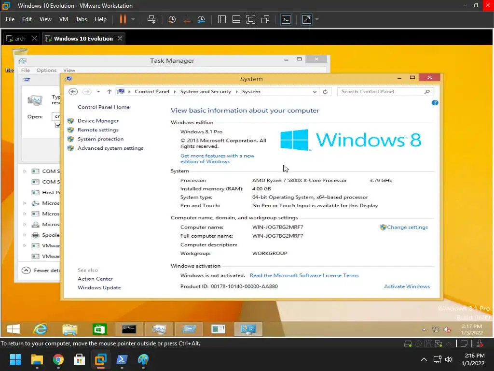The height and width of the screenshot is (371, 494).
Task: Revert the VM to its previous snapshot
Action: pyautogui.click(x=187, y=19)
